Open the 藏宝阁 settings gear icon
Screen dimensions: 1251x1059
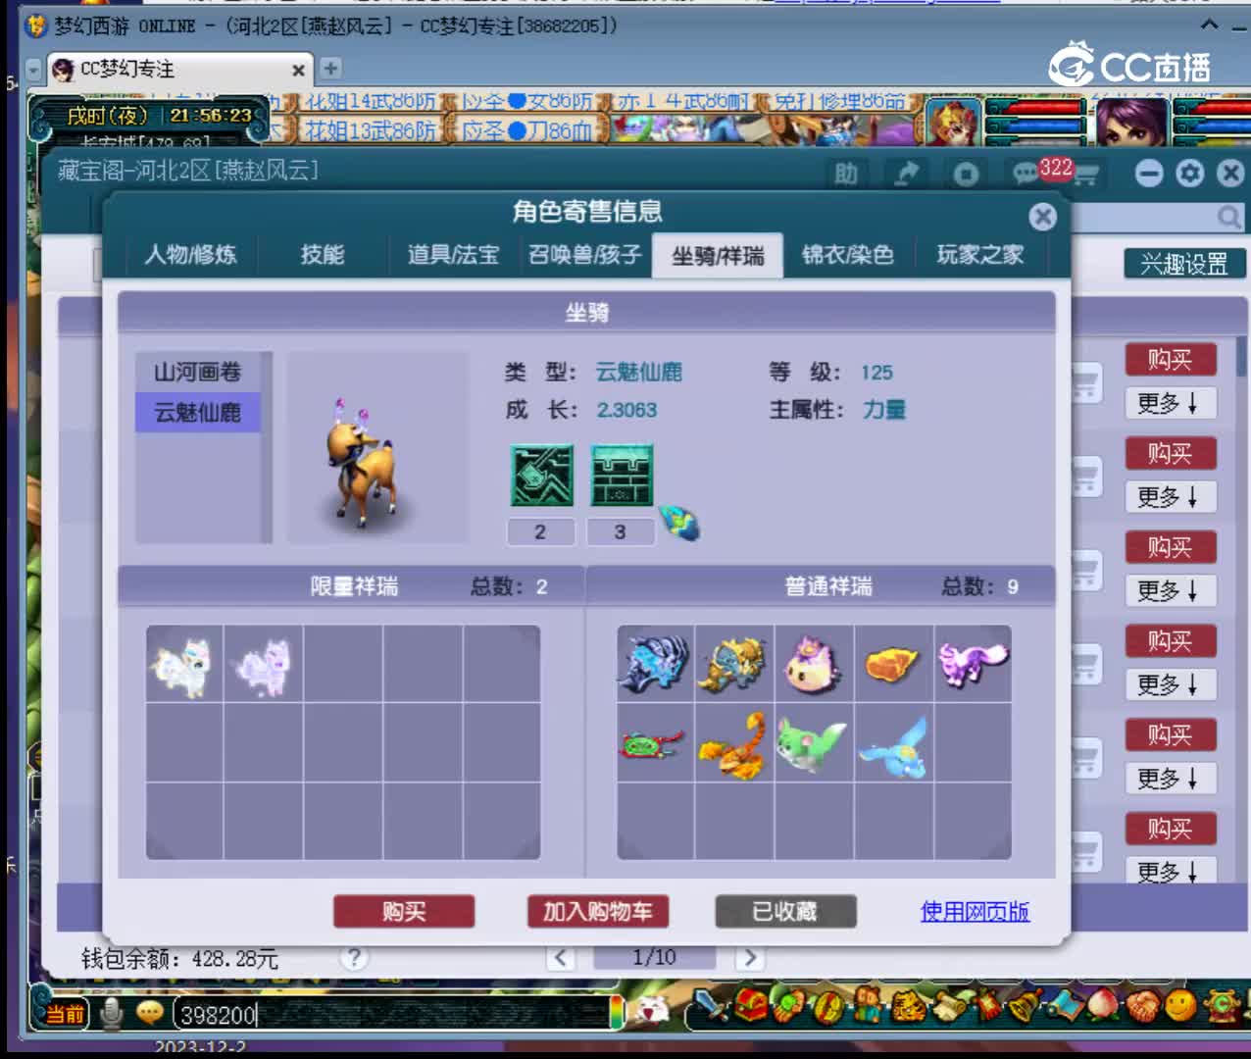pos(1190,174)
